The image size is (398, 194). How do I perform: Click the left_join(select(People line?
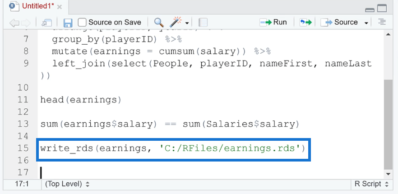[212, 64]
